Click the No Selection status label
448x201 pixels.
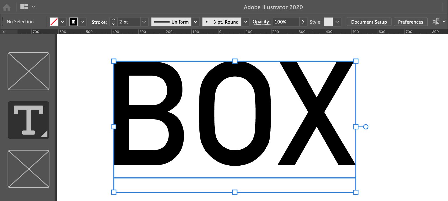click(x=20, y=22)
